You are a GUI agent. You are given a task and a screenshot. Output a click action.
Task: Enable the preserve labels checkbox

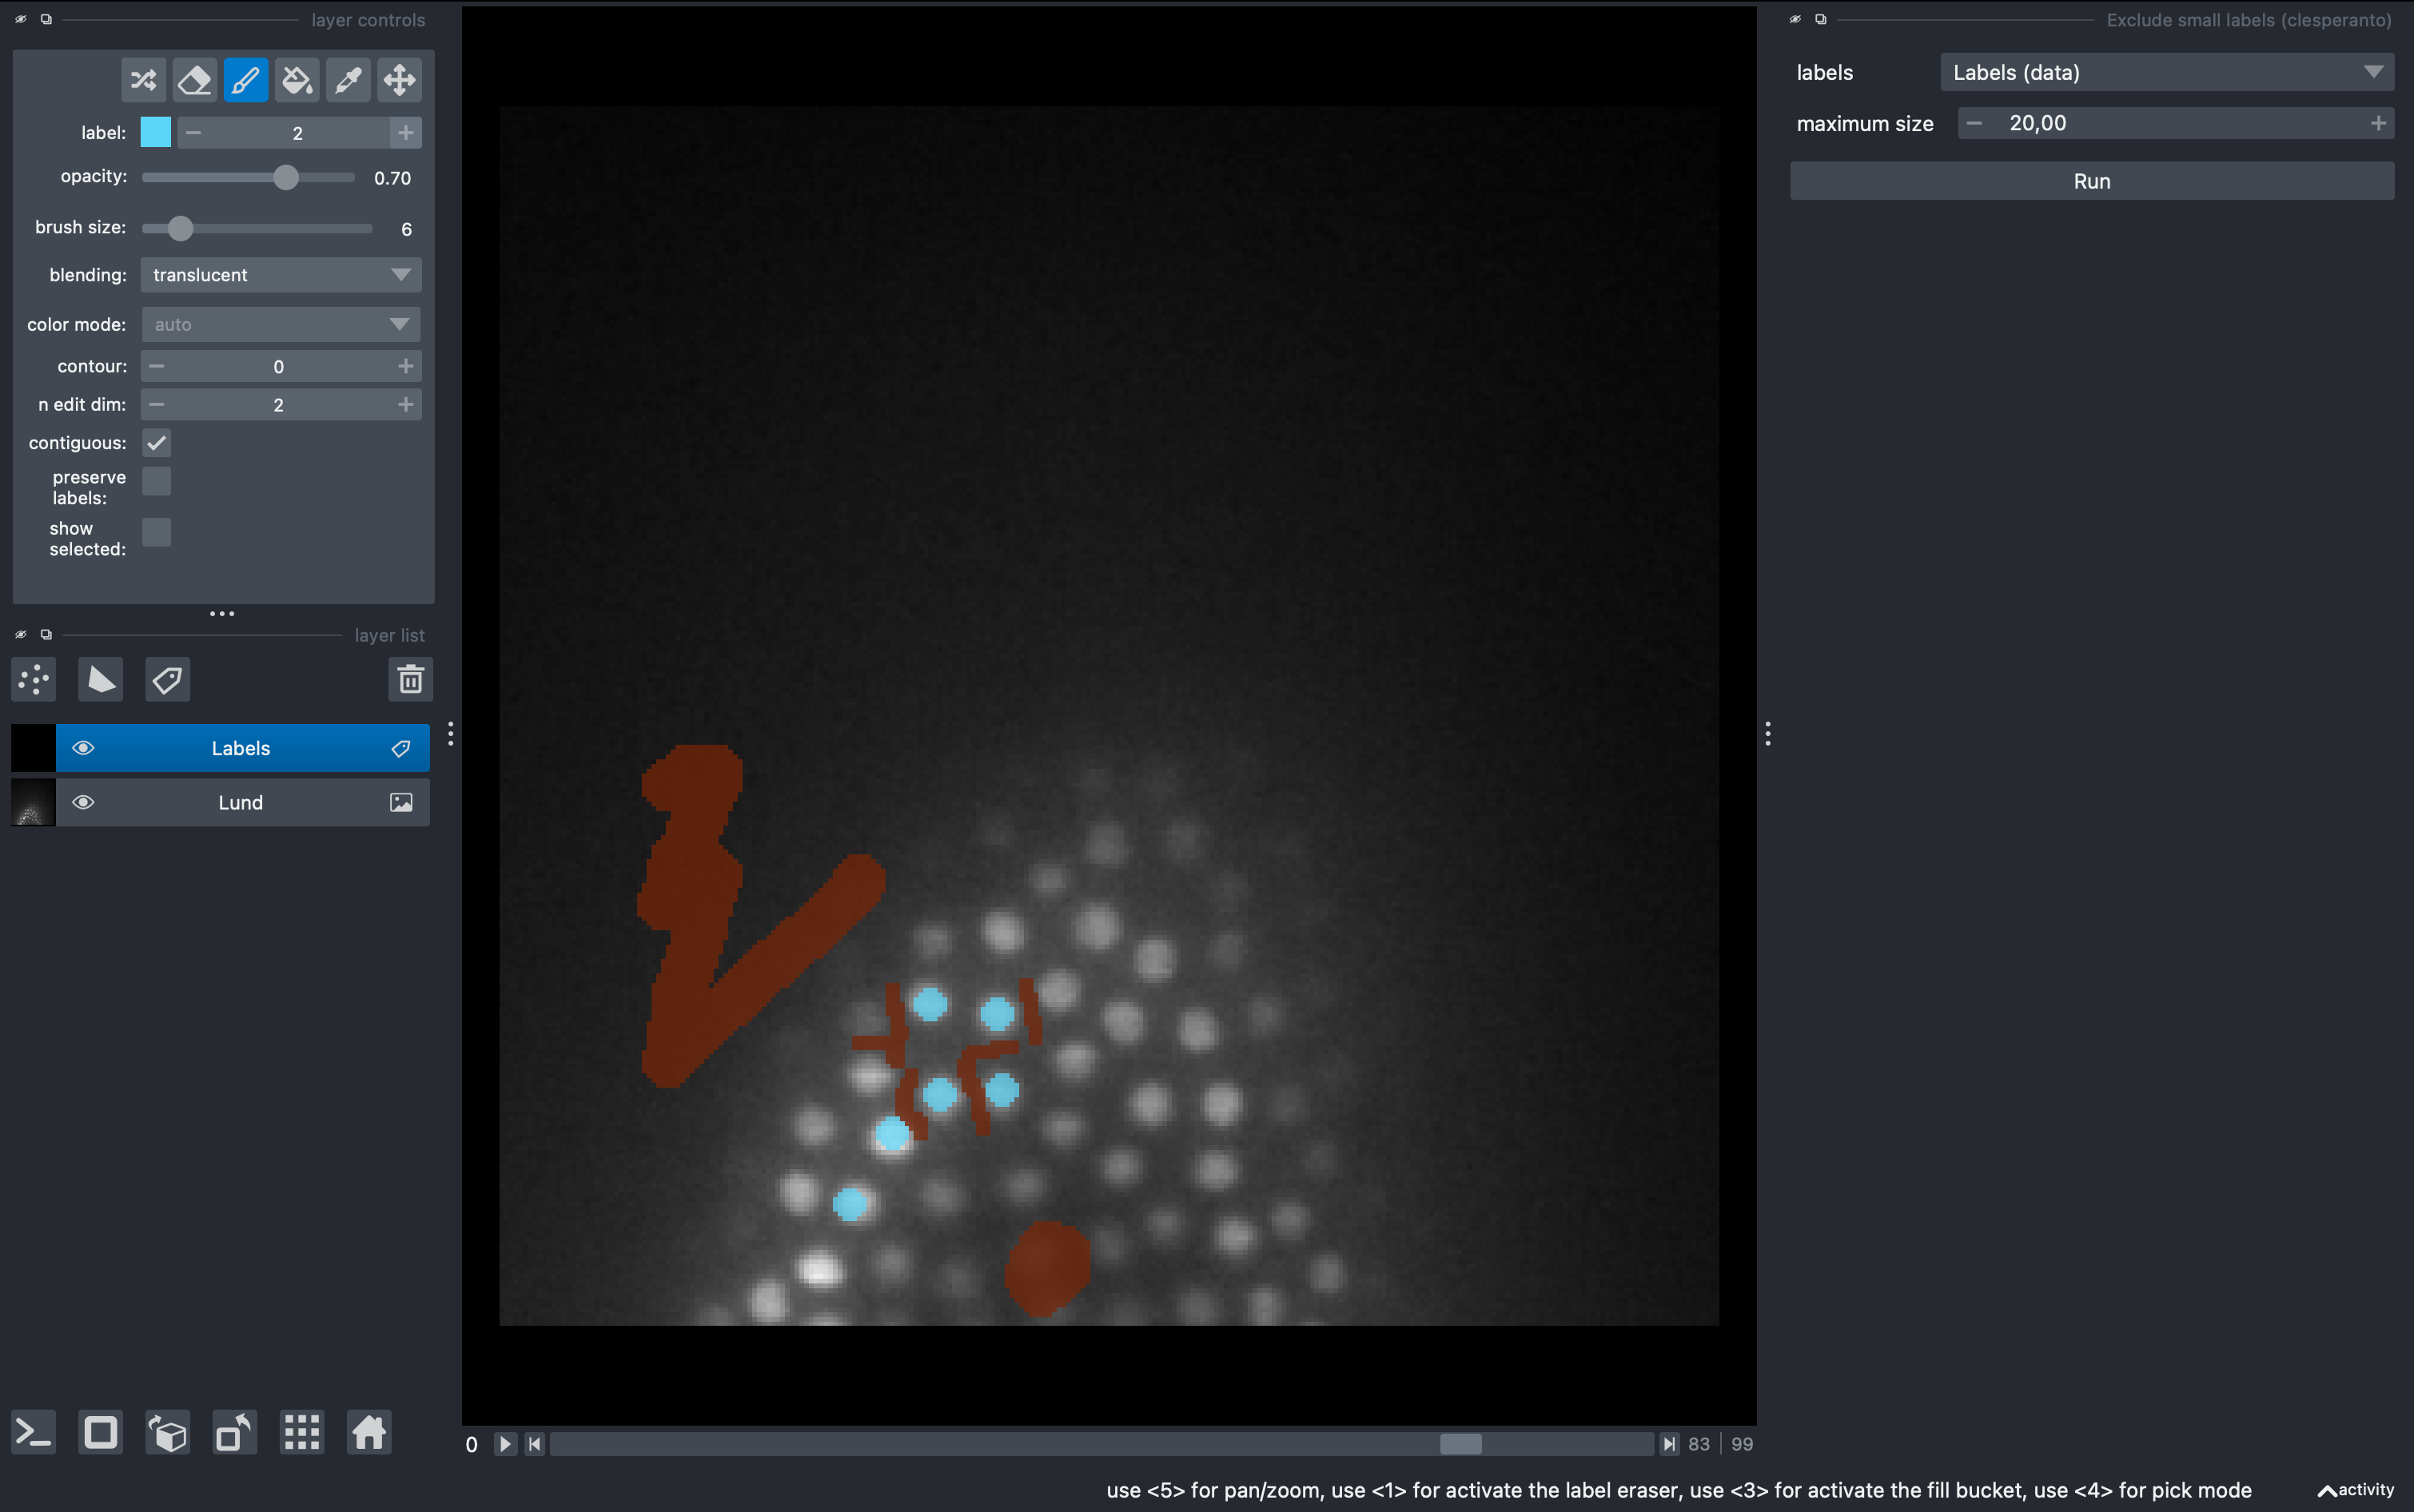pyautogui.click(x=156, y=481)
